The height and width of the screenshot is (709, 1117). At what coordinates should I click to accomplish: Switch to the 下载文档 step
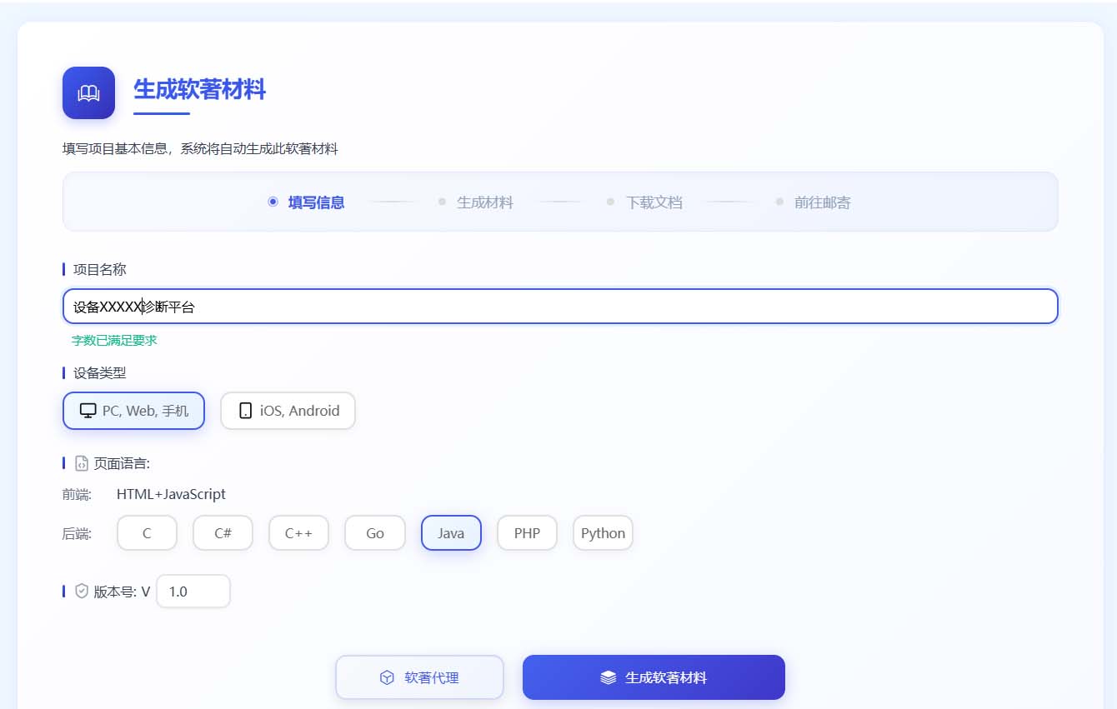click(x=654, y=202)
